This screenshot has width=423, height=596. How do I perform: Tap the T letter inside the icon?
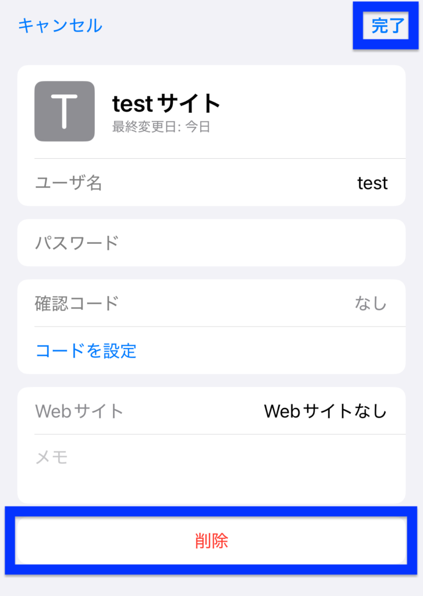pyautogui.click(x=64, y=111)
